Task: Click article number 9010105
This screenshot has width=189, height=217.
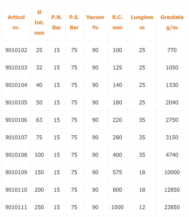Action: [x=16, y=103]
